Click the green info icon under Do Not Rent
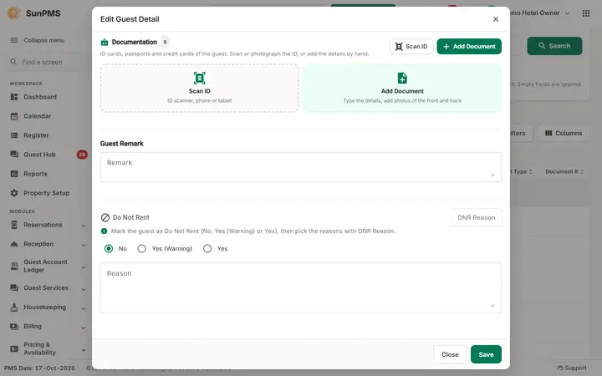 point(104,231)
